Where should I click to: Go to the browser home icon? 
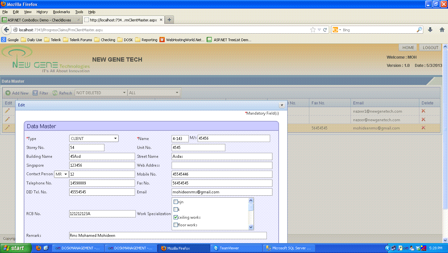(x=442, y=30)
